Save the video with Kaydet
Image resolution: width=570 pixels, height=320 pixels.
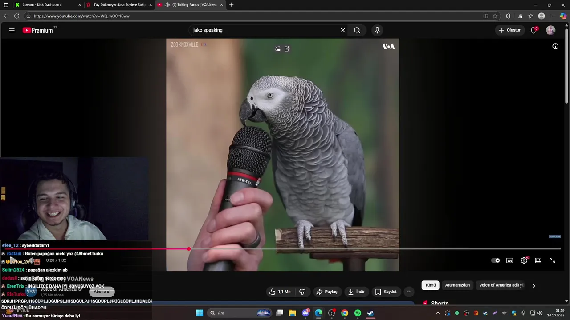tap(386, 292)
